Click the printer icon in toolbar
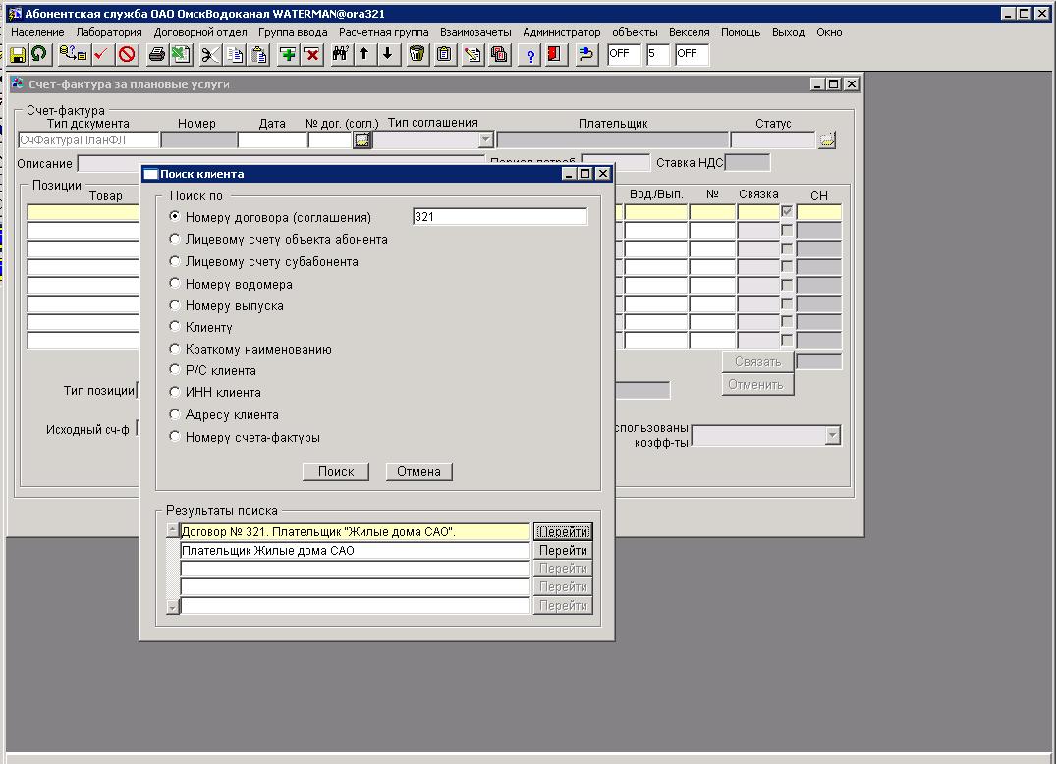This screenshot has height=764, width=1056. (156, 55)
